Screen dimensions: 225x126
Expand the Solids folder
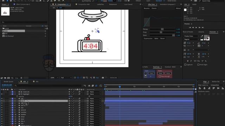(1, 28)
